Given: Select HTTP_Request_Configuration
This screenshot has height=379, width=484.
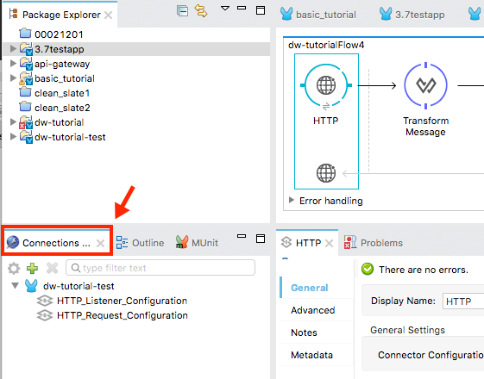Looking at the screenshot, I should coord(123,315).
